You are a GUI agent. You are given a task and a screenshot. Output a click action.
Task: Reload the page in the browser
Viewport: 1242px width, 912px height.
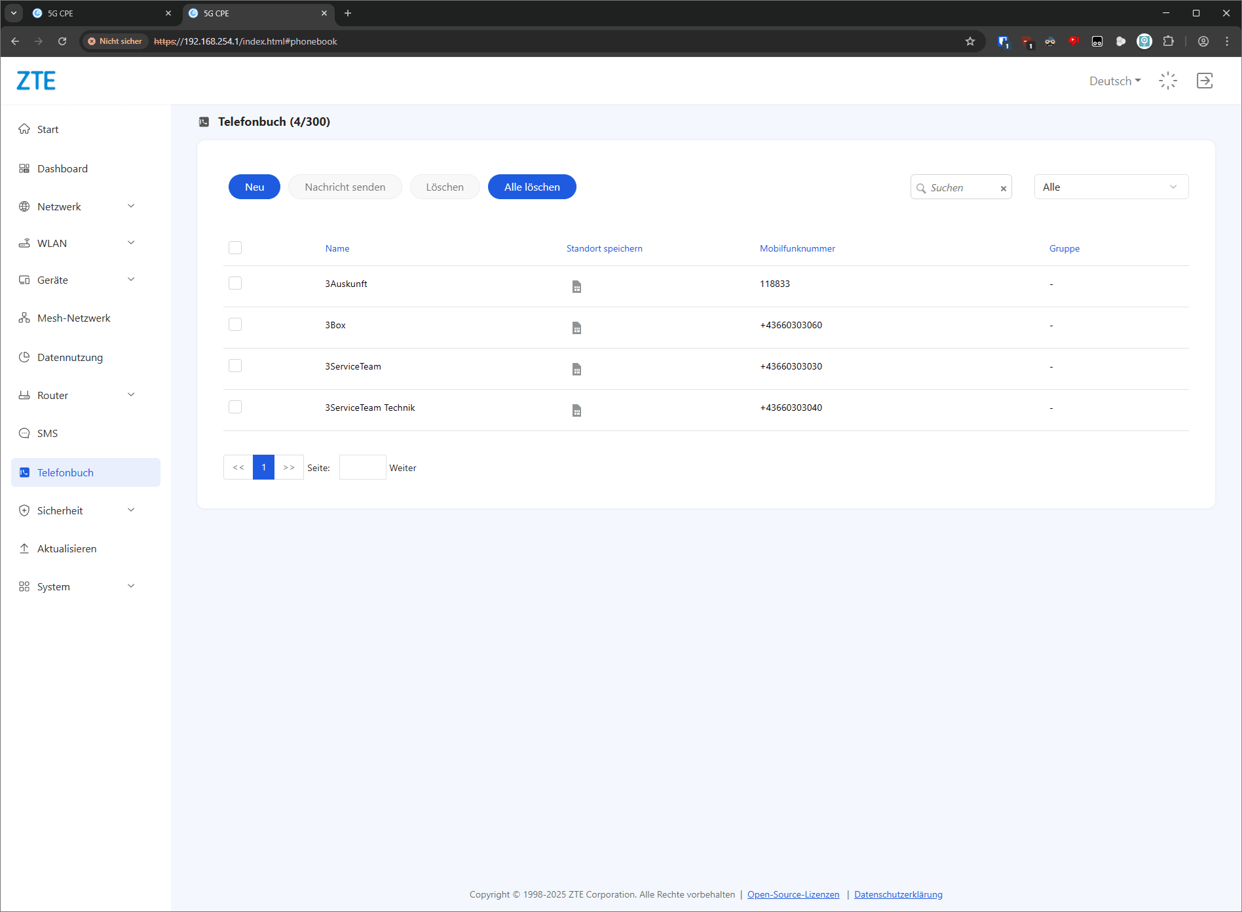[62, 41]
